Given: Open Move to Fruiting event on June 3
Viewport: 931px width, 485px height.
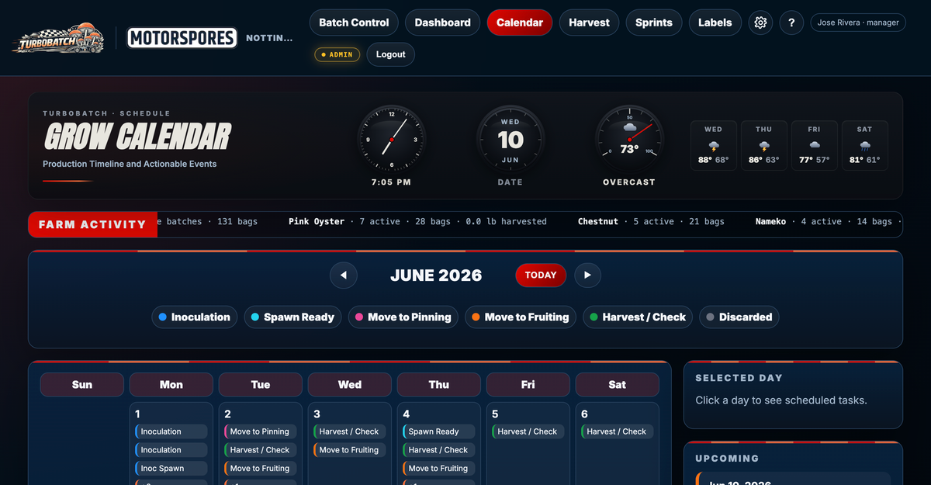Looking at the screenshot, I should (350, 450).
